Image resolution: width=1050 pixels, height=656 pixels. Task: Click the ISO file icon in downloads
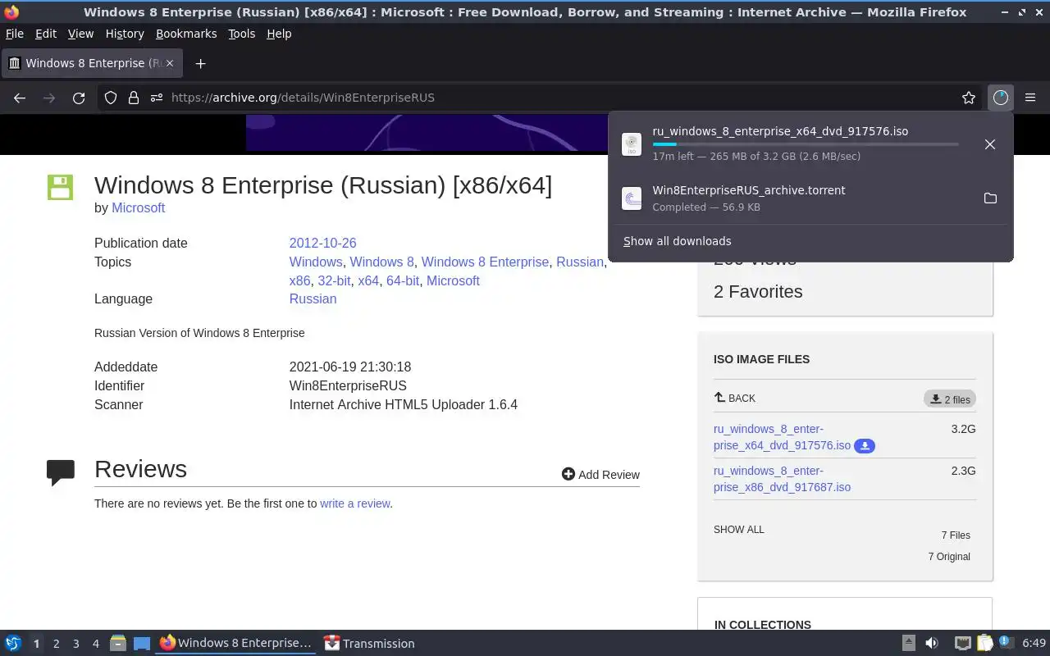coord(632,144)
